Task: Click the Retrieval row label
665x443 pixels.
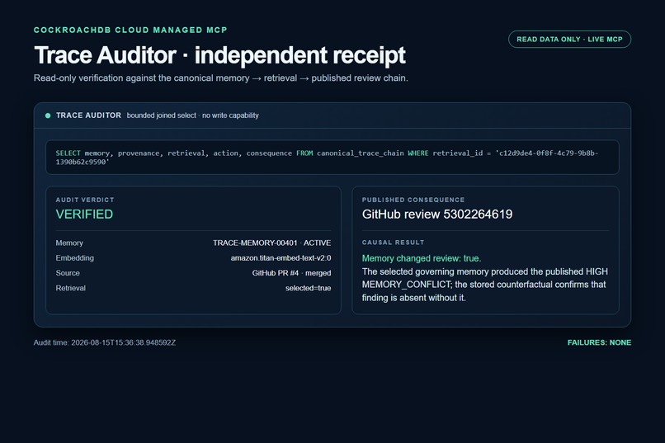Action: coord(71,288)
